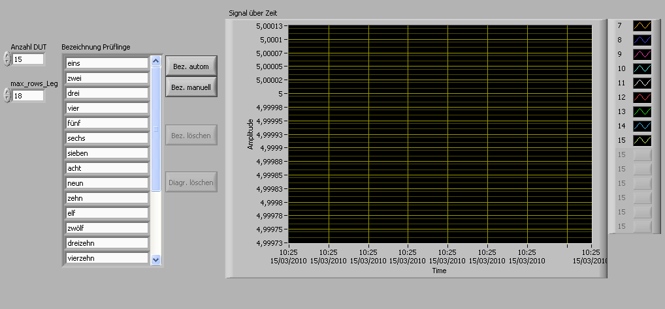Open plot 12 red legend icon
This screenshot has height=309, width=665.
642,97
